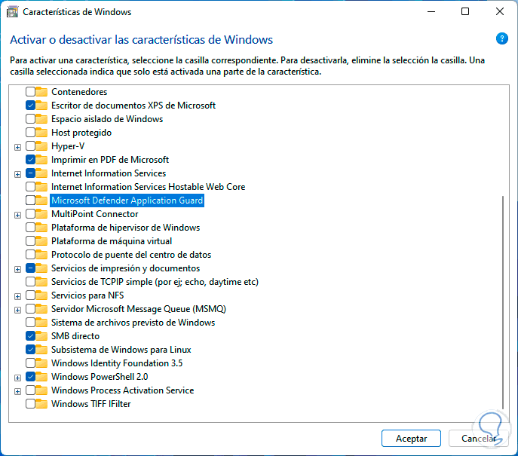518x456 pixels.
Task: Click folder icon beside Windows TIFF IFilter
Action: (x=41, y=403)
